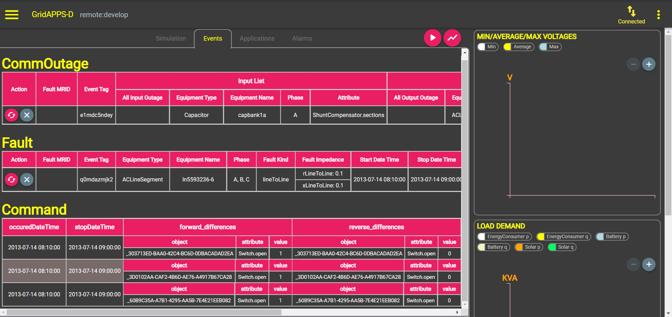Click forward object _3D0102AA-CAF2 cell
Image resolution: width=672 pixels, height=317 pixels.
click(x=179, y=277)
